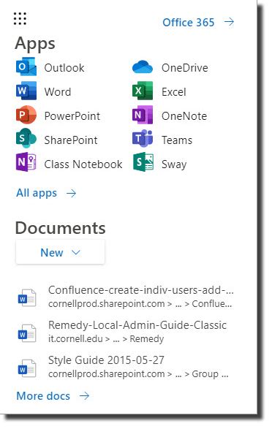Click the cornellprod.sharepoint.com path ending in Conflue...
Screen dimensions: 272x429
(140, 304)
